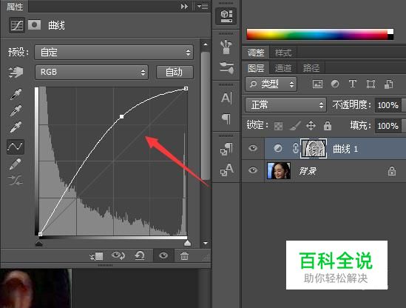This screenshot has height=308, width=406.
Task: Switch to the 图层 tab
Action: pos(256,68)
